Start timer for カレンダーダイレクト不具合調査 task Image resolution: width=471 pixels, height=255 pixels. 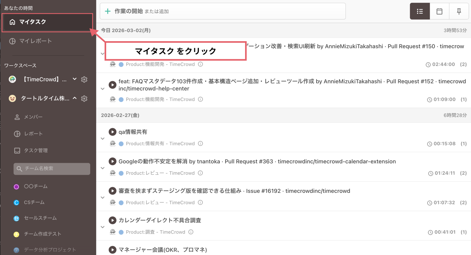tap(113, 220)
